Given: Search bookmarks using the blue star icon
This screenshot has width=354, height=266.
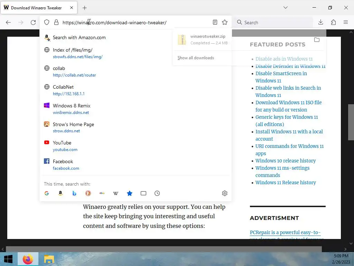Looking at the screenshot, I should click(130, 193).
